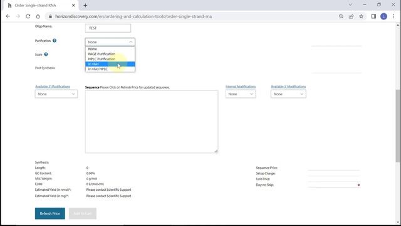Open a new tab with the plus icon
Image resolution: width=401 pixels, height=226 pixels.
click(85, 6)
